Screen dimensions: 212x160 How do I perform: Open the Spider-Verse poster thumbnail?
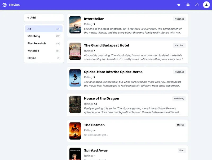tap(75, 78)
